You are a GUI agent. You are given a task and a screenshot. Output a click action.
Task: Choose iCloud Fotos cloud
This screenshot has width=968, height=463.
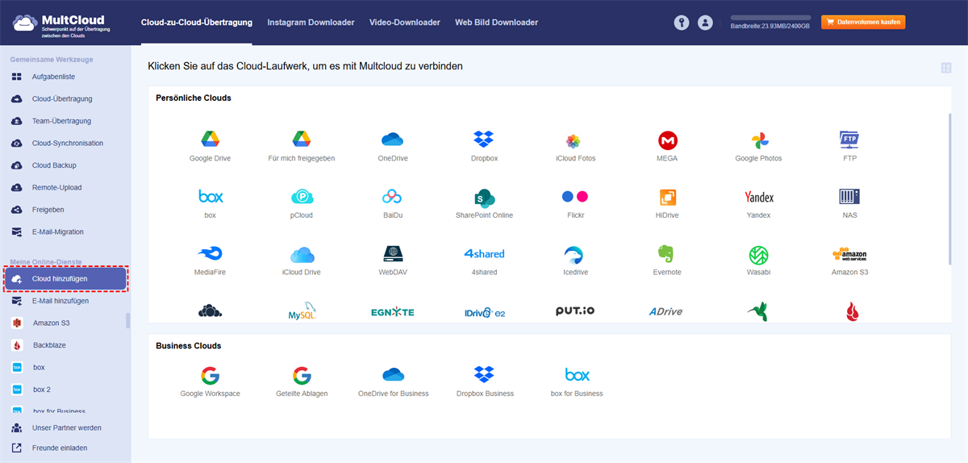(574, 140)
